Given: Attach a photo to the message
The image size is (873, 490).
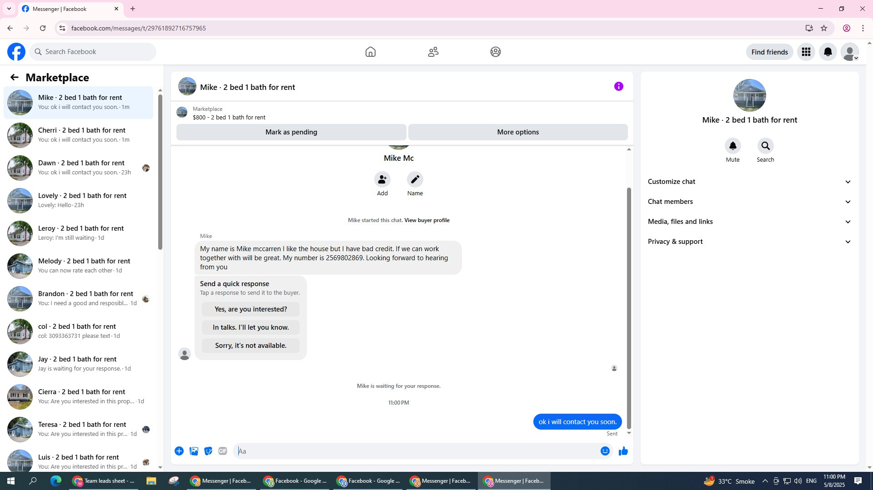Looking at the screenshot, I should pos(194,451).
